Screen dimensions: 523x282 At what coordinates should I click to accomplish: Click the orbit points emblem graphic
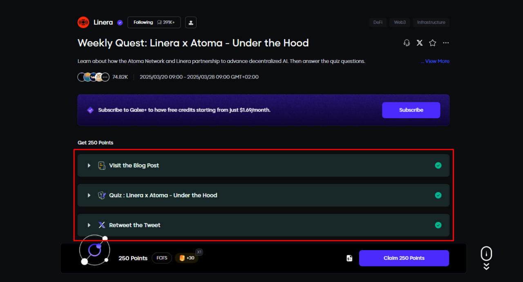point(94,250)
